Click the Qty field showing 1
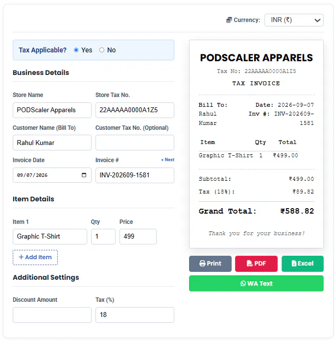 click(103, 237)
